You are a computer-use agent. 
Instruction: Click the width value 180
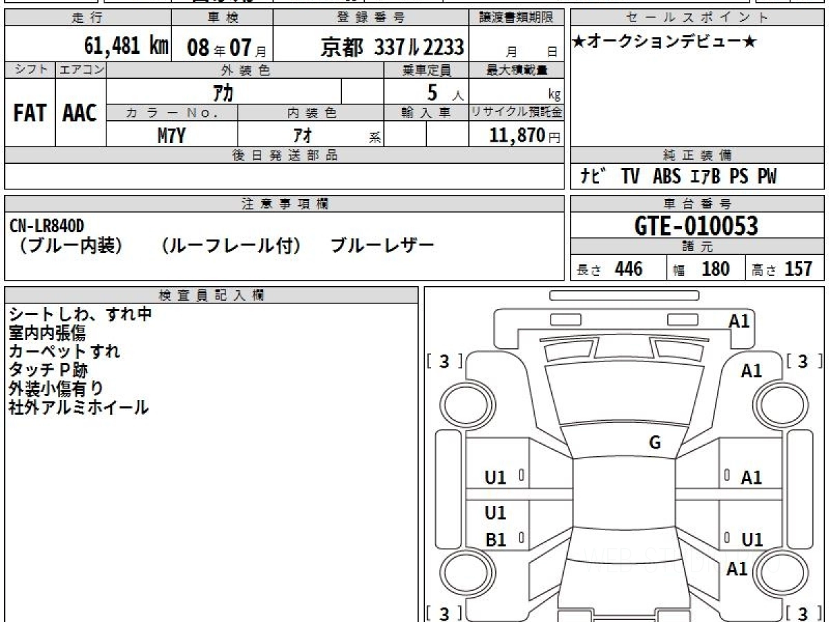point(715,269)
